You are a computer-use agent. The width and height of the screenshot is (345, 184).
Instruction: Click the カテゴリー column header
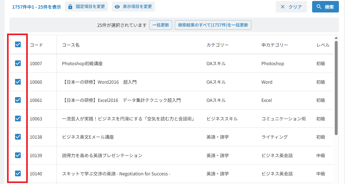point(218,45)
